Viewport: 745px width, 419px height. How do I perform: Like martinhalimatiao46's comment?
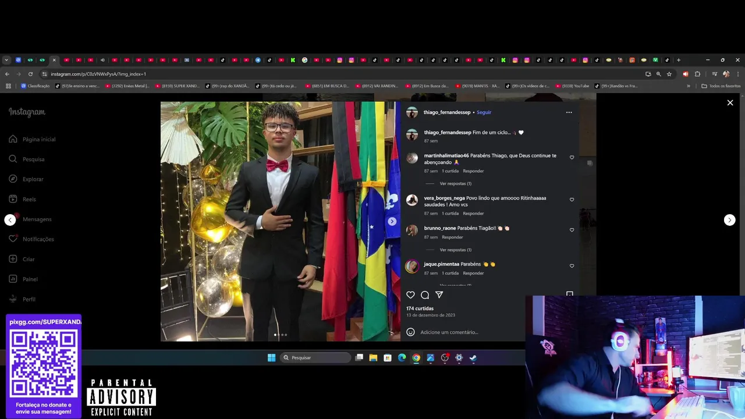(x=572, y=158)
